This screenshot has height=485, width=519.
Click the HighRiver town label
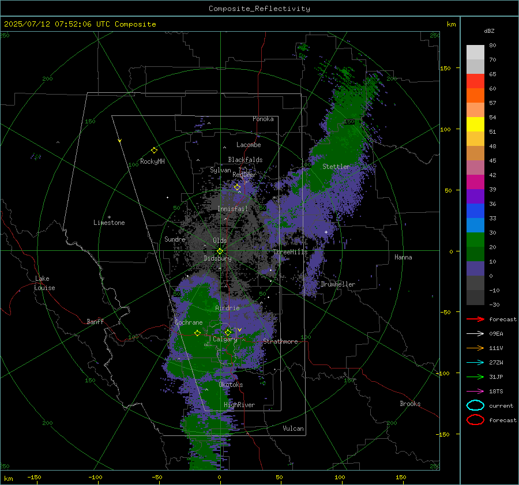(x=239, y=405)
